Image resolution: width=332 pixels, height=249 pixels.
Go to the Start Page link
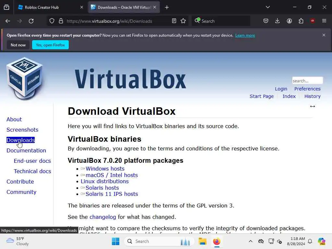(262, 96)
